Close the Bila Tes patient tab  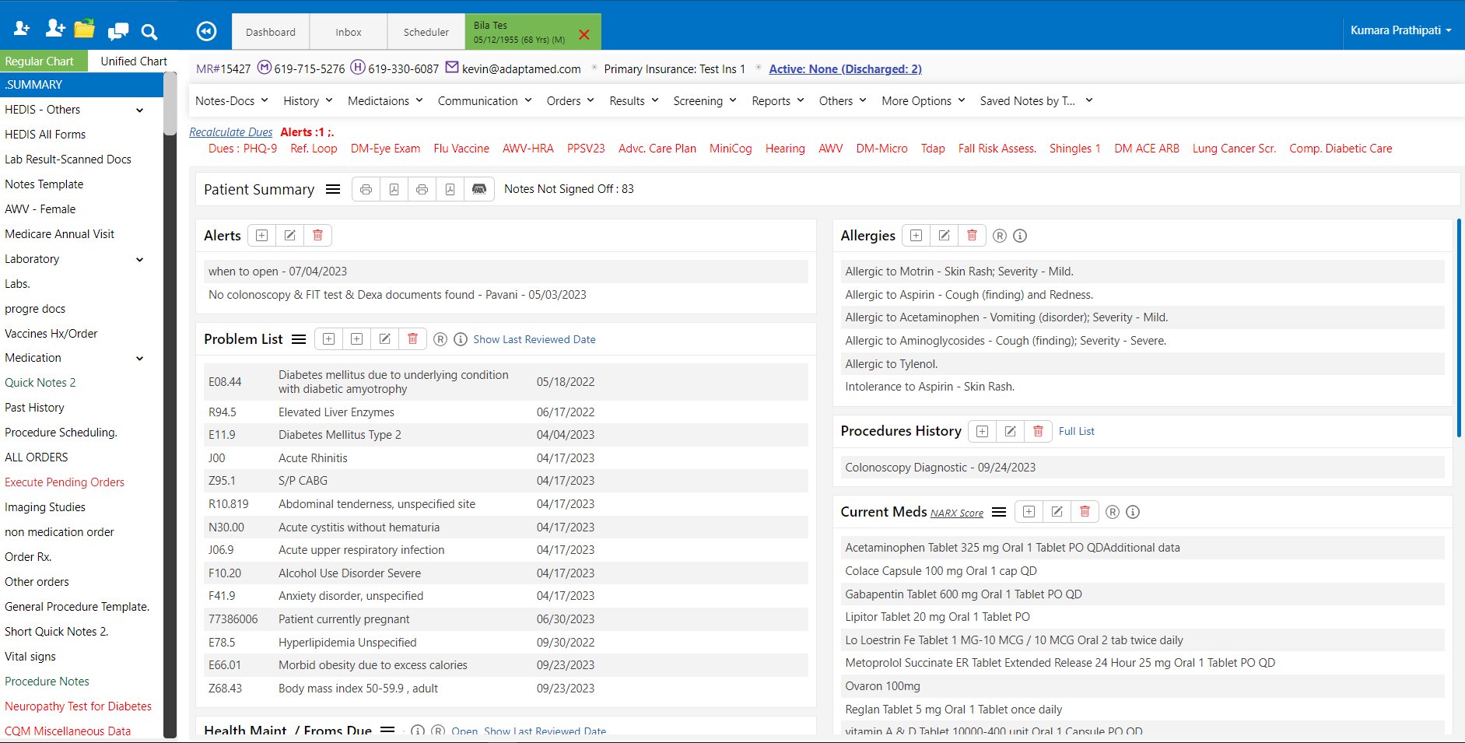point(584,34)
